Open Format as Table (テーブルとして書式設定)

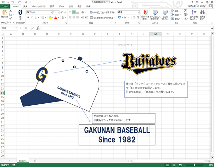155,15
